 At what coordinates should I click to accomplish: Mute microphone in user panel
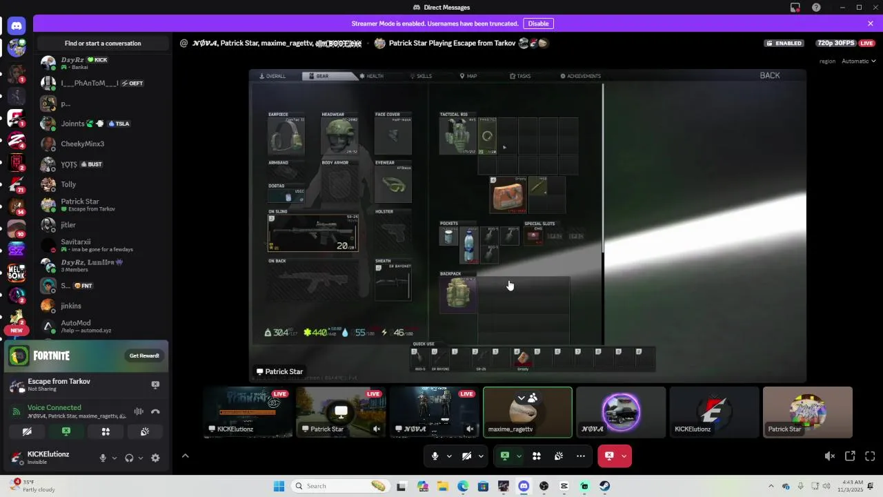click(103, 458)
